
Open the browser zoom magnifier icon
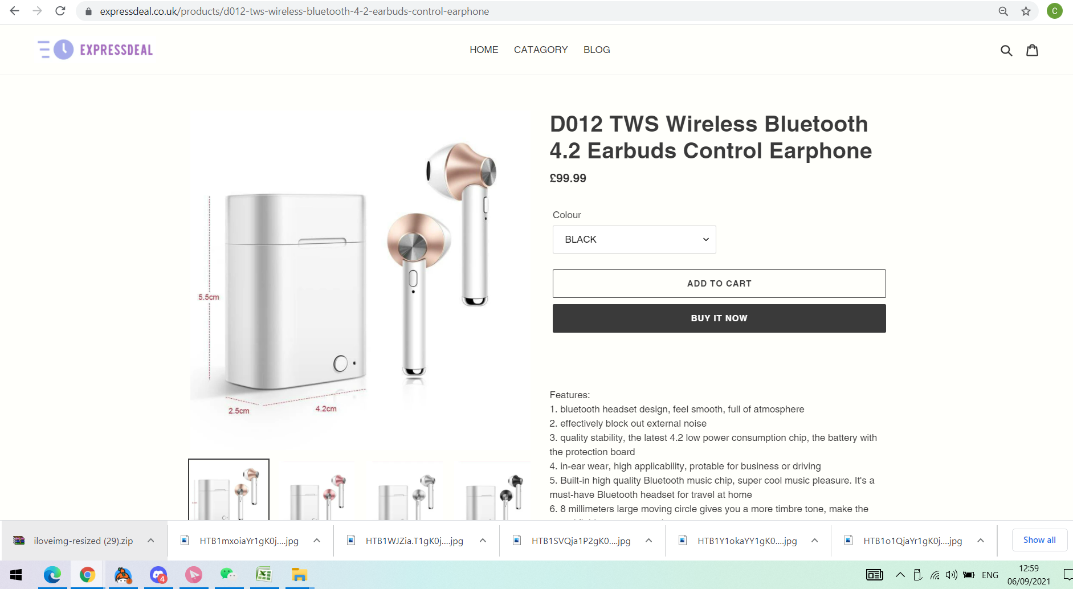pos(1003,11)
